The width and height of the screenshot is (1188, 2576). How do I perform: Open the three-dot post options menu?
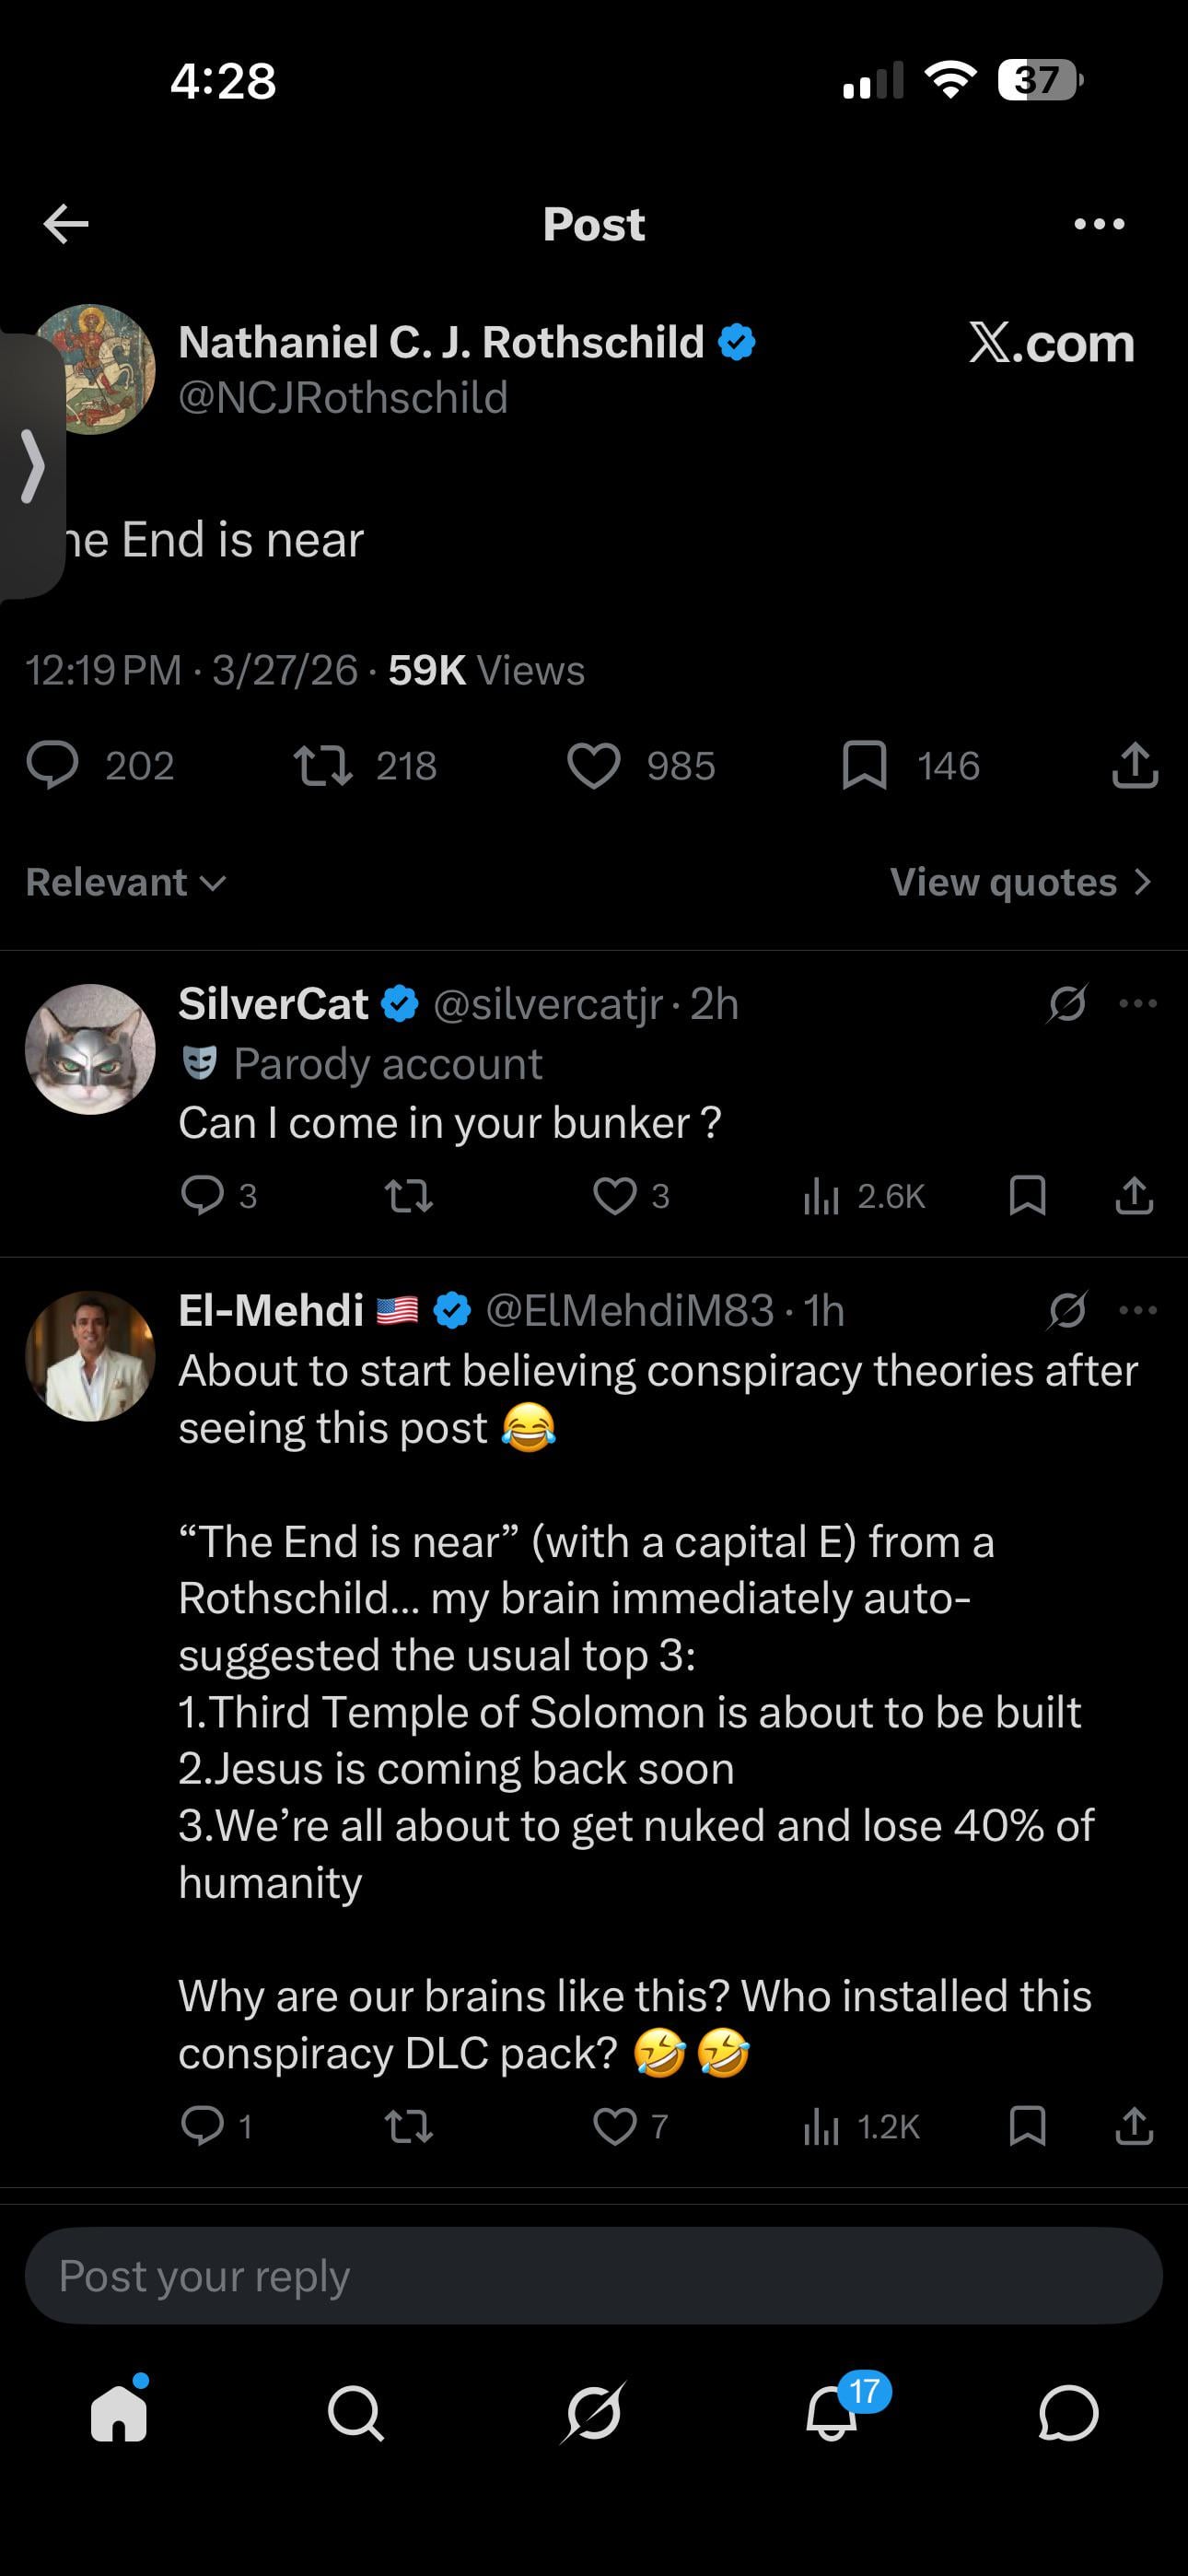coord(1098,224)
